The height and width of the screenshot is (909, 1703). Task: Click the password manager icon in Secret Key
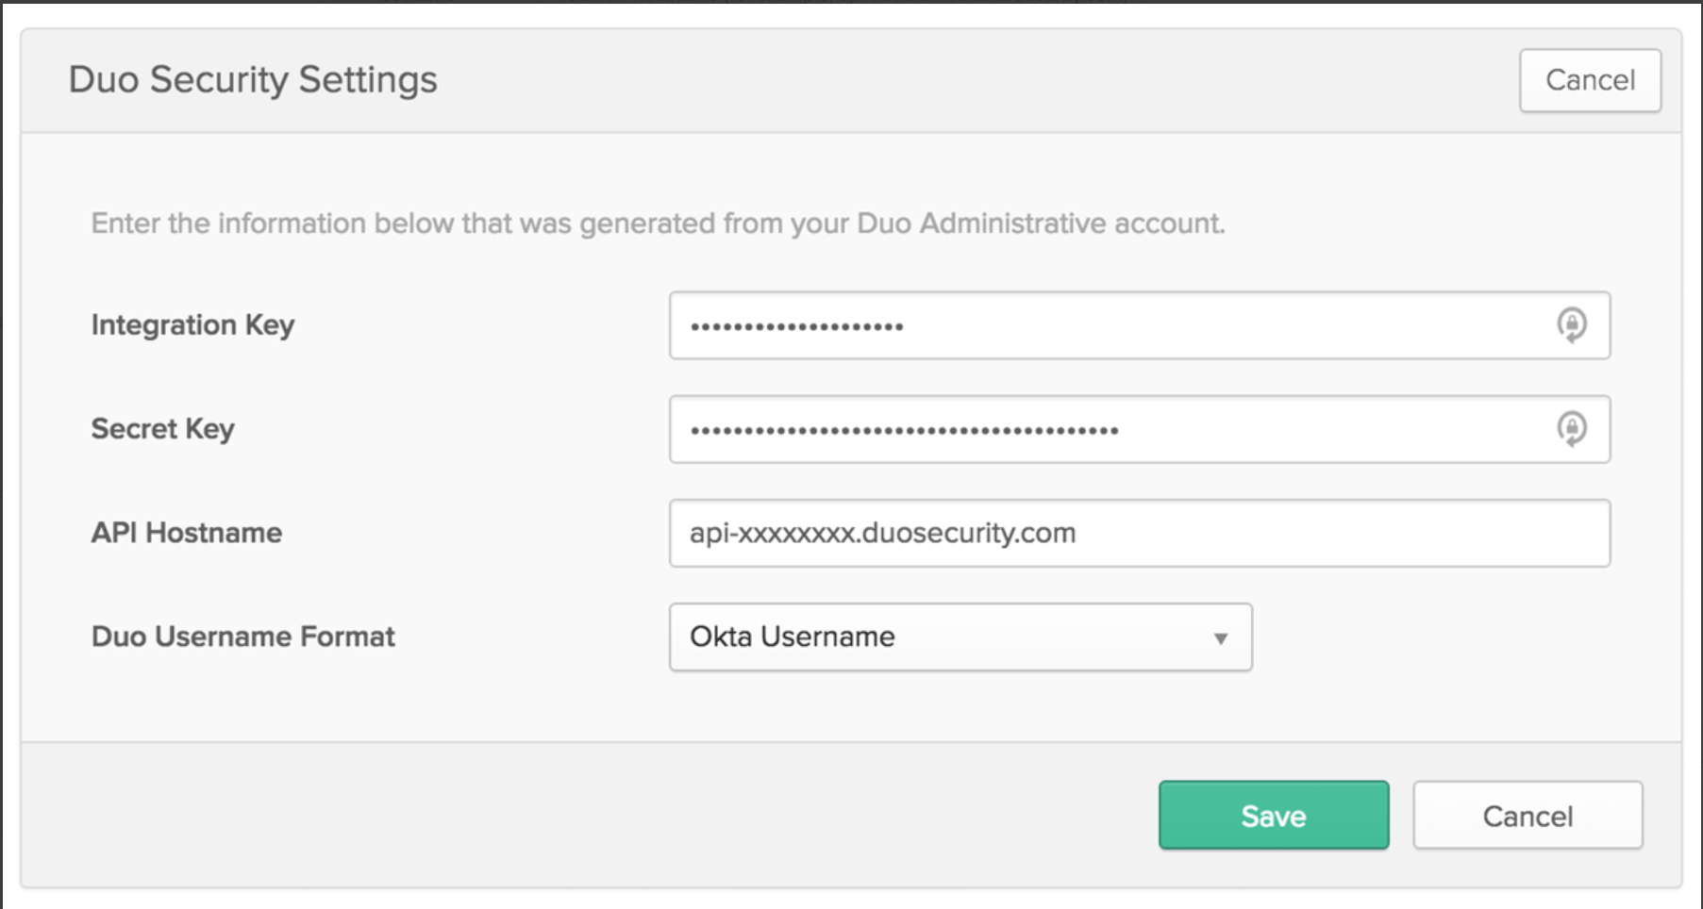1571,429
